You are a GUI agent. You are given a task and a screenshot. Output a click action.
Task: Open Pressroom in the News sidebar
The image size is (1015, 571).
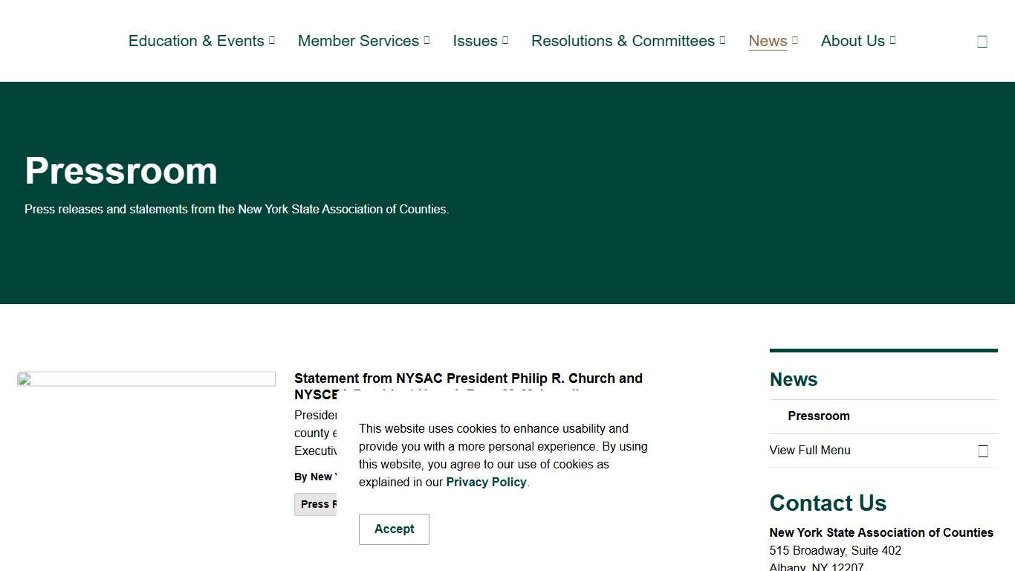point(818,416)
